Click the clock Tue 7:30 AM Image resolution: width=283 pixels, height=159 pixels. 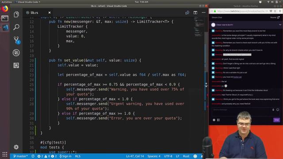pos(141,2)
